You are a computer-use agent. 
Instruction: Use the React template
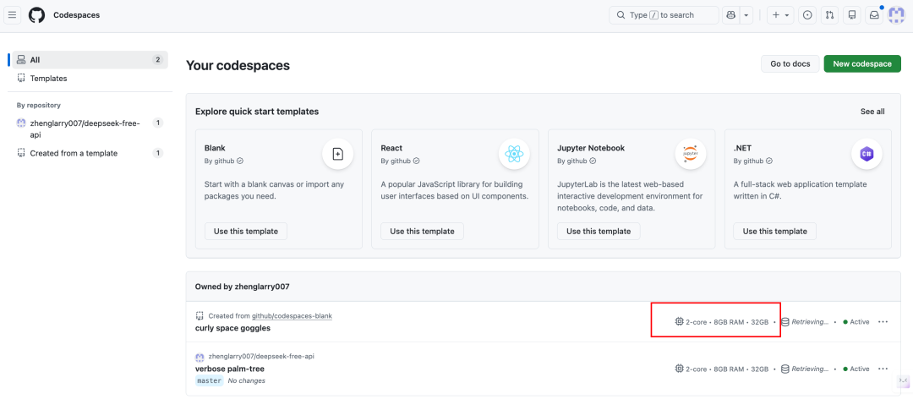click(422, 232)
